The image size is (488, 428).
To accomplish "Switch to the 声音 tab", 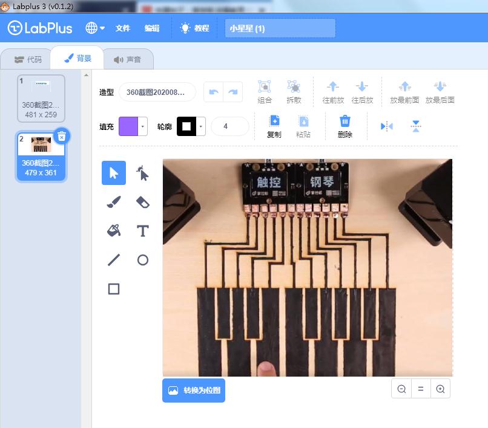I will [x=128, y=59].
